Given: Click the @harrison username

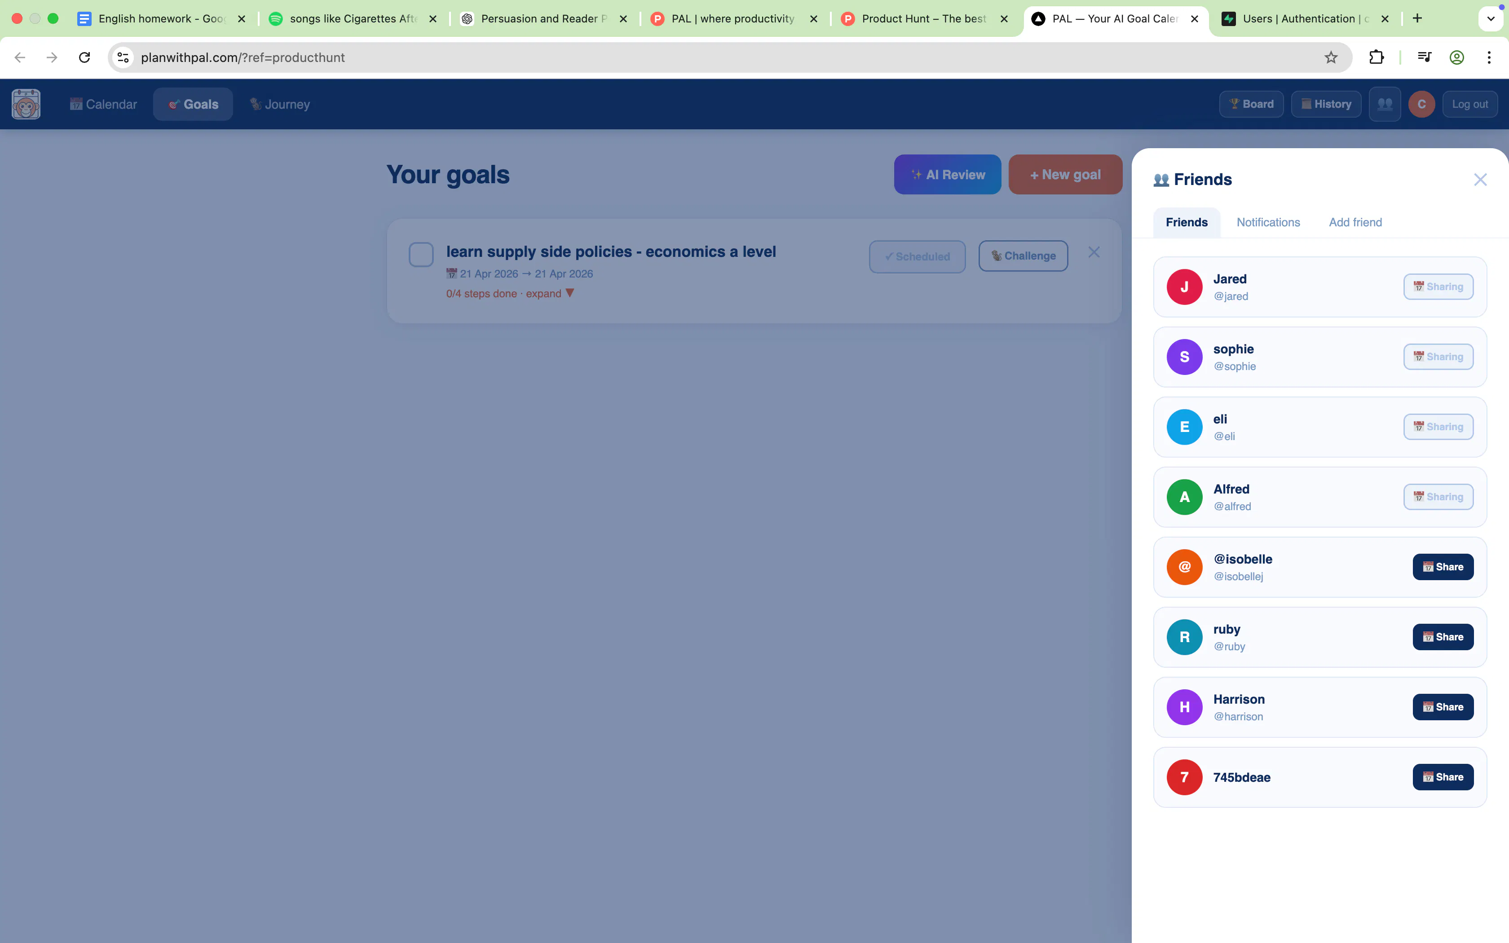Looking at the screenshot, I should [x=1238, y=717].
